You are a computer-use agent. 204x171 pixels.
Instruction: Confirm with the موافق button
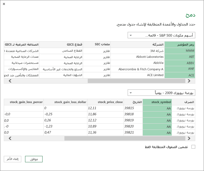[x=34, y=159]
